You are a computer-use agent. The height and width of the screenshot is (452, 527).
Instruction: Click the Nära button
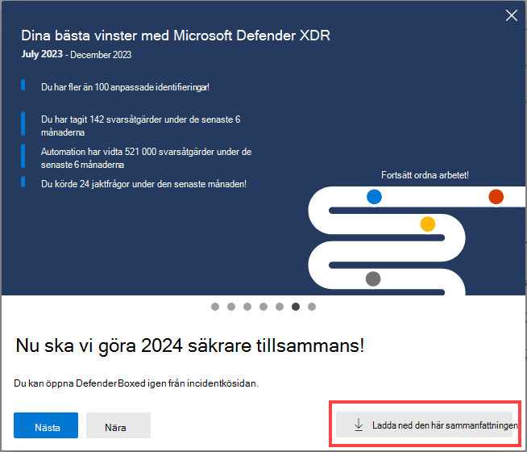[x=118, y=425]
